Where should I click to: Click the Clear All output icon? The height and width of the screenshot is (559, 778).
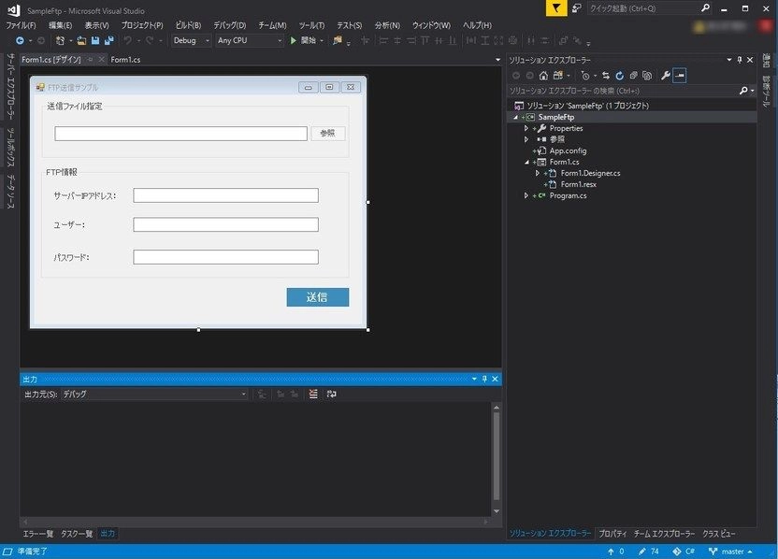(313, 394)
